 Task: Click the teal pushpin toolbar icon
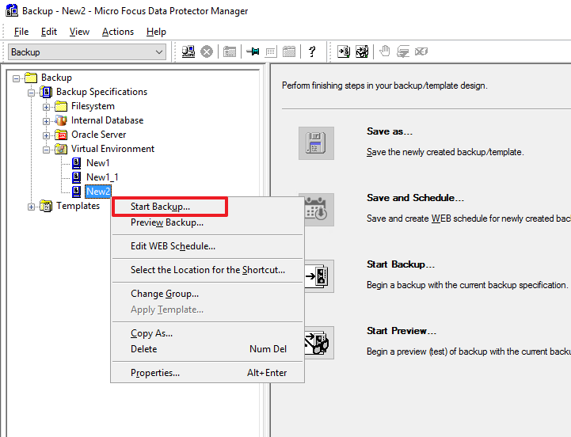pyautogui.click(x=253, y=51)
